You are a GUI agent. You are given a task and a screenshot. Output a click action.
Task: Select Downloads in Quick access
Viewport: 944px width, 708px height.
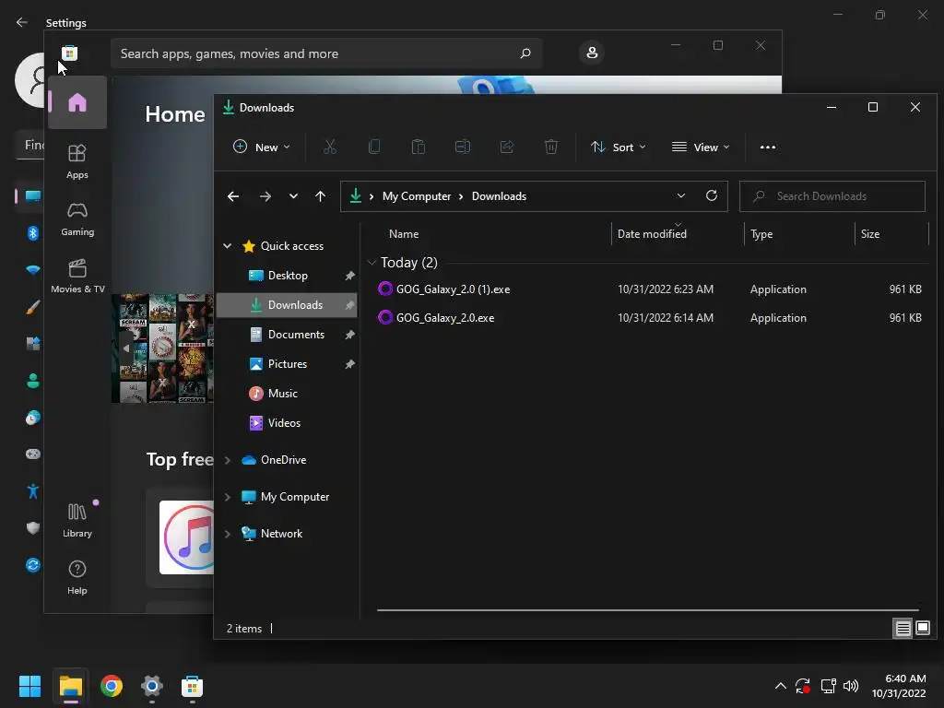(287, 304)
